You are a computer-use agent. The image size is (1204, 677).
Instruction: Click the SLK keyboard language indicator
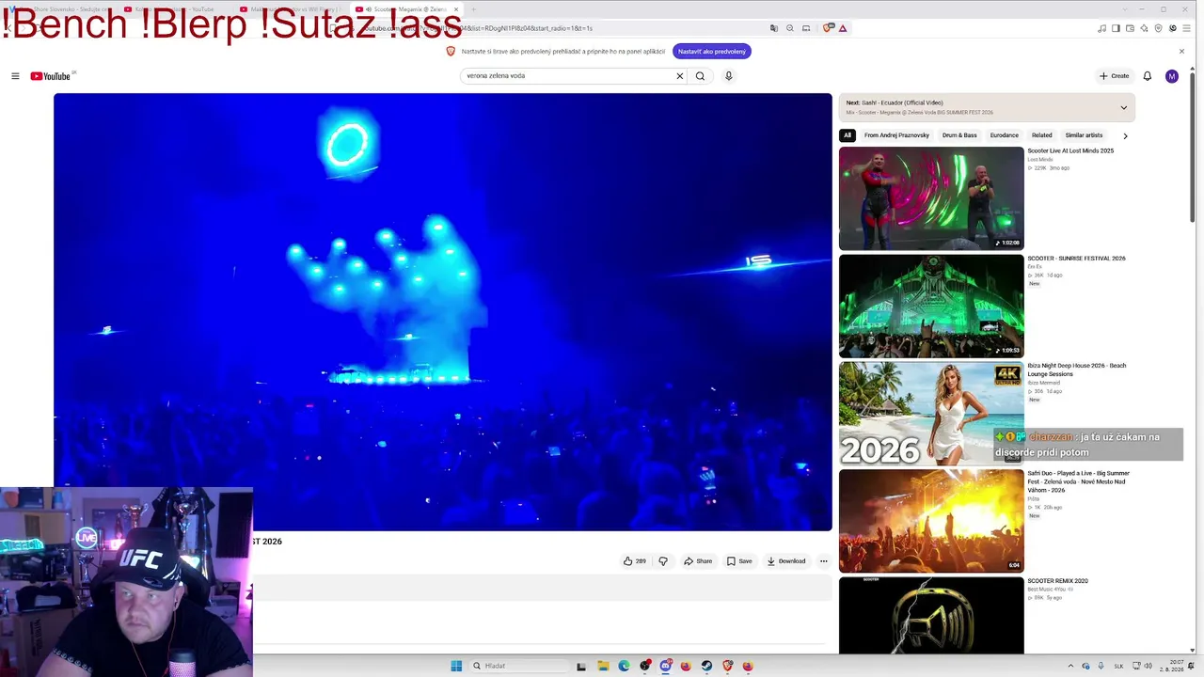coord(1119,666)
